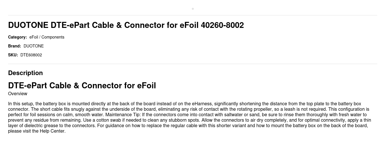Image resolution: width=383 pixels, height=147 pixels.
Task: Click the SKU value DTE608002
Action: click(31, 55)
